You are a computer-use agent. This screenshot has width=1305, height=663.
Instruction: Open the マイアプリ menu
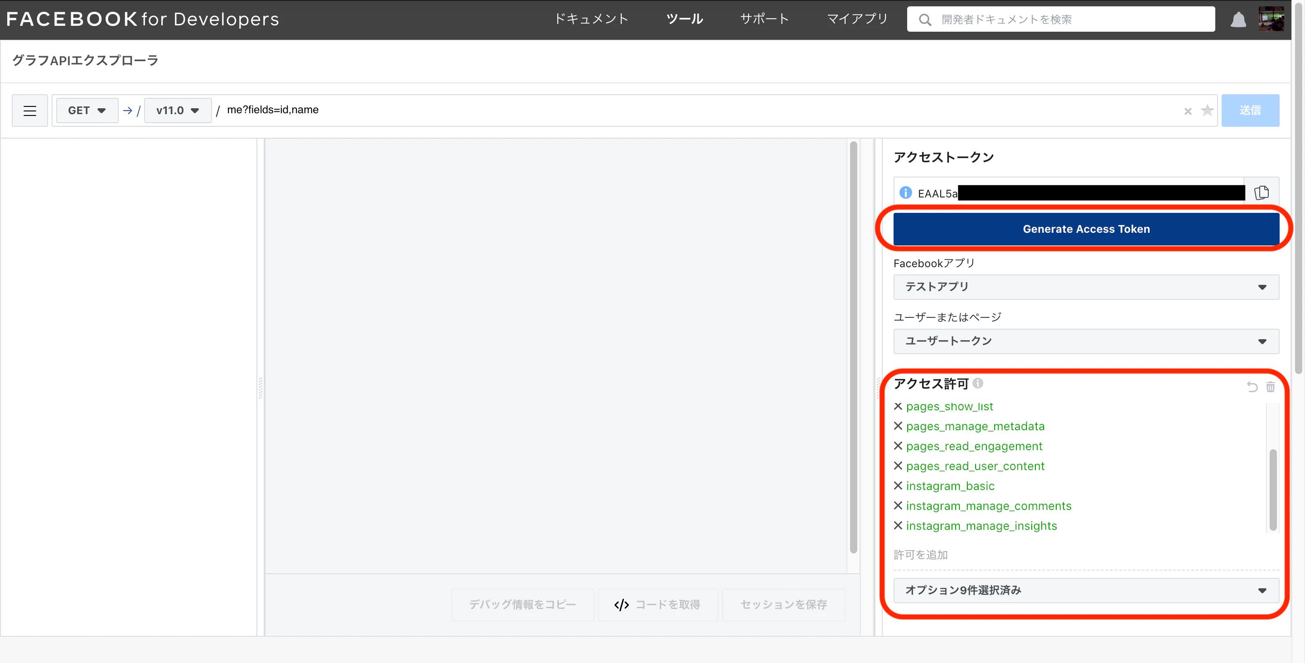click(857, 19)
